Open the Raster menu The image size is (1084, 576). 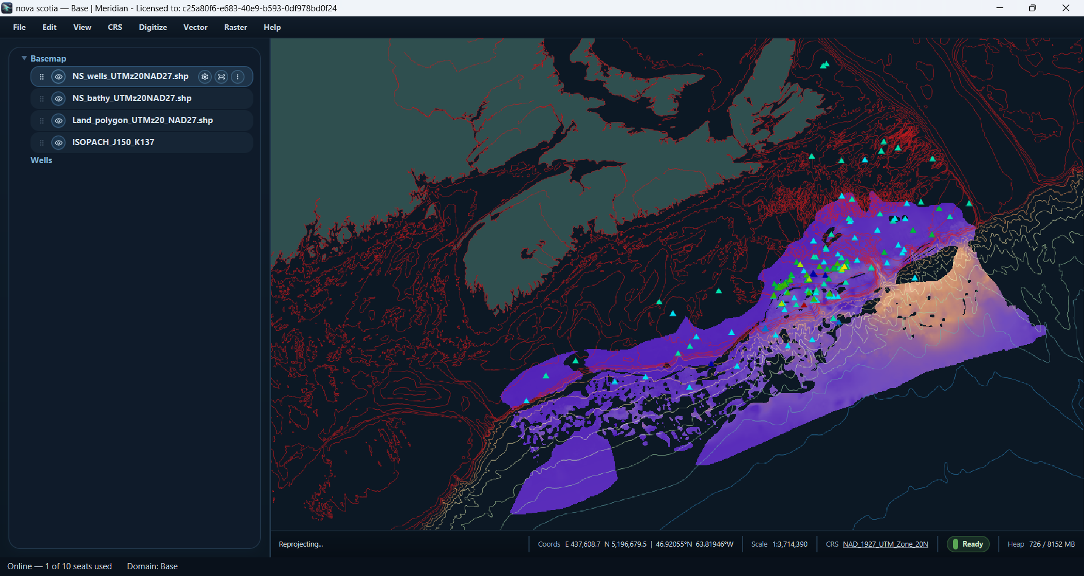point(235,27)
